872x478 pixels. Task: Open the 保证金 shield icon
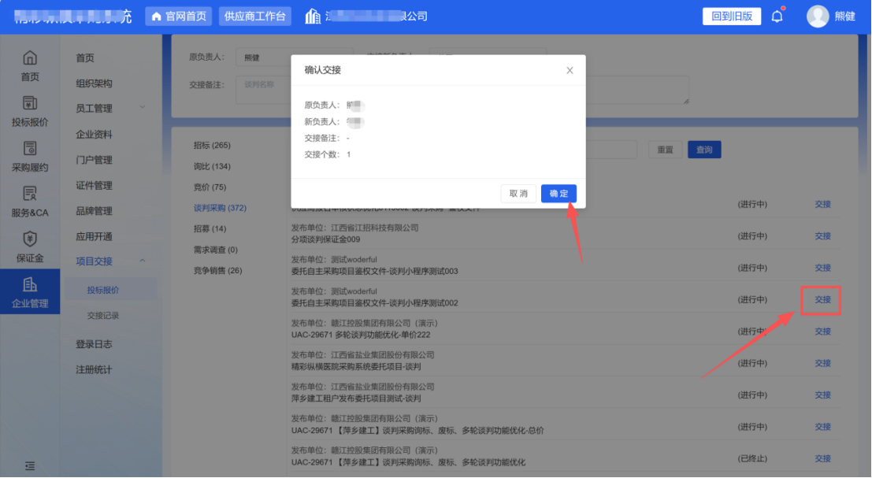pos(30,239)
